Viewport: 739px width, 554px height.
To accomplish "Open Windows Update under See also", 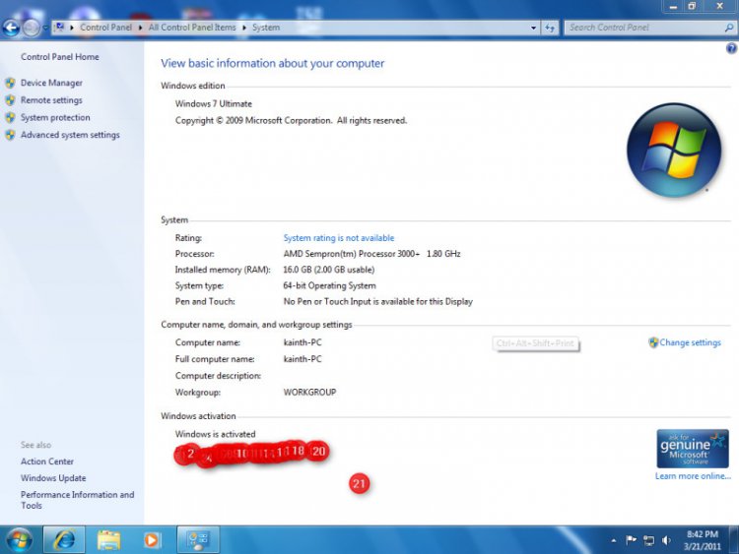I will (x=53, y=478).
